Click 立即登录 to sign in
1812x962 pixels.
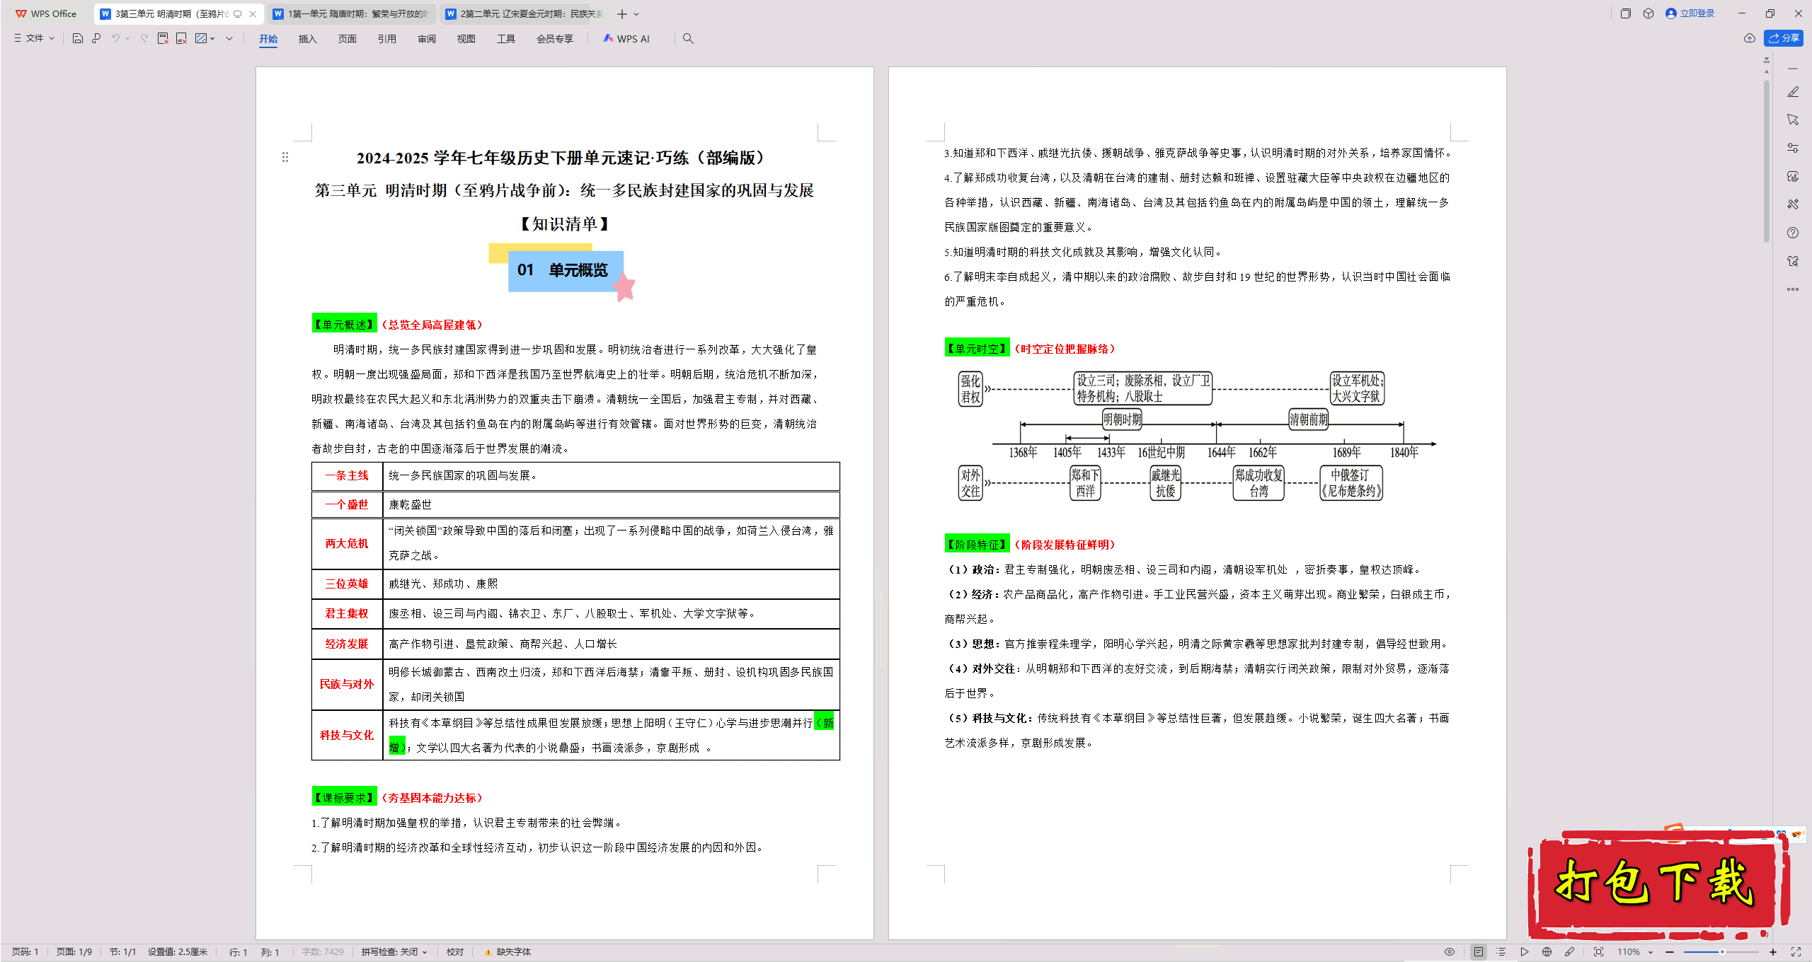coord(1690,13)
